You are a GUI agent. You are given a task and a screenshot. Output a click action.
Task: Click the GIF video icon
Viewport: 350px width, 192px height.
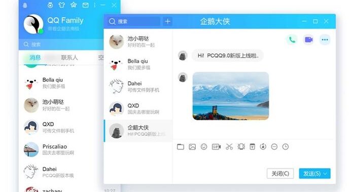(216, 147)
